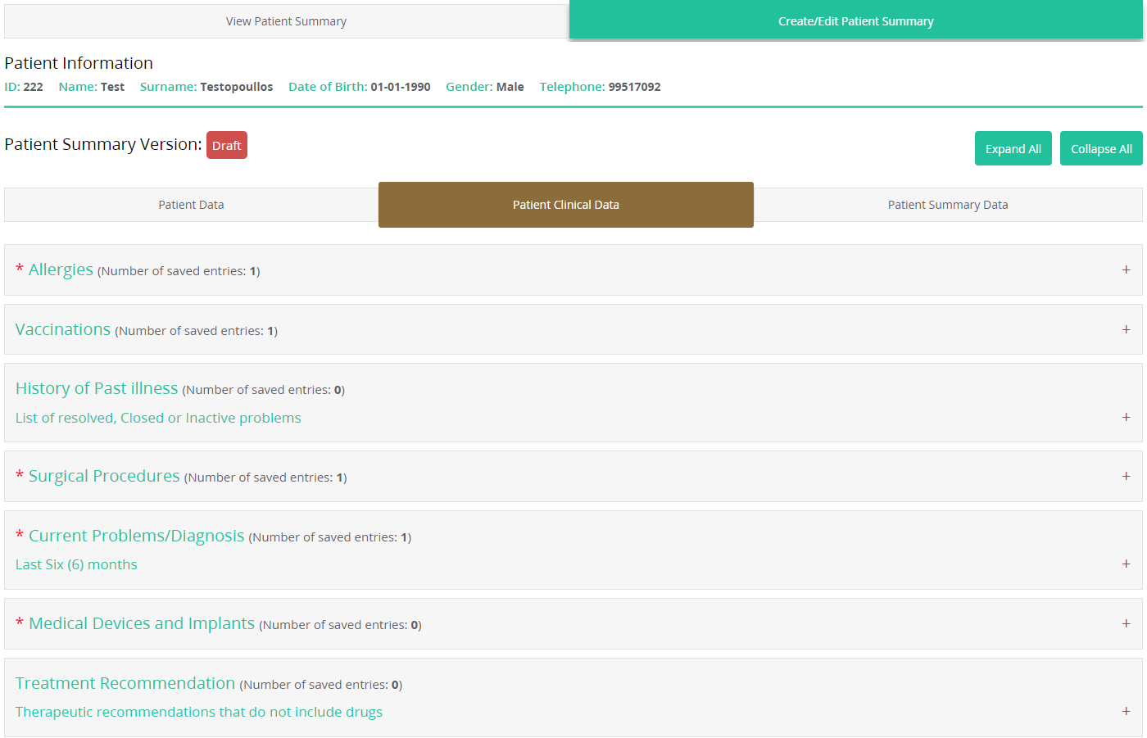Viewport: 1147px width, 738px height.
Task: Open History of Past illness plus icon
Action: (1126, 417)
